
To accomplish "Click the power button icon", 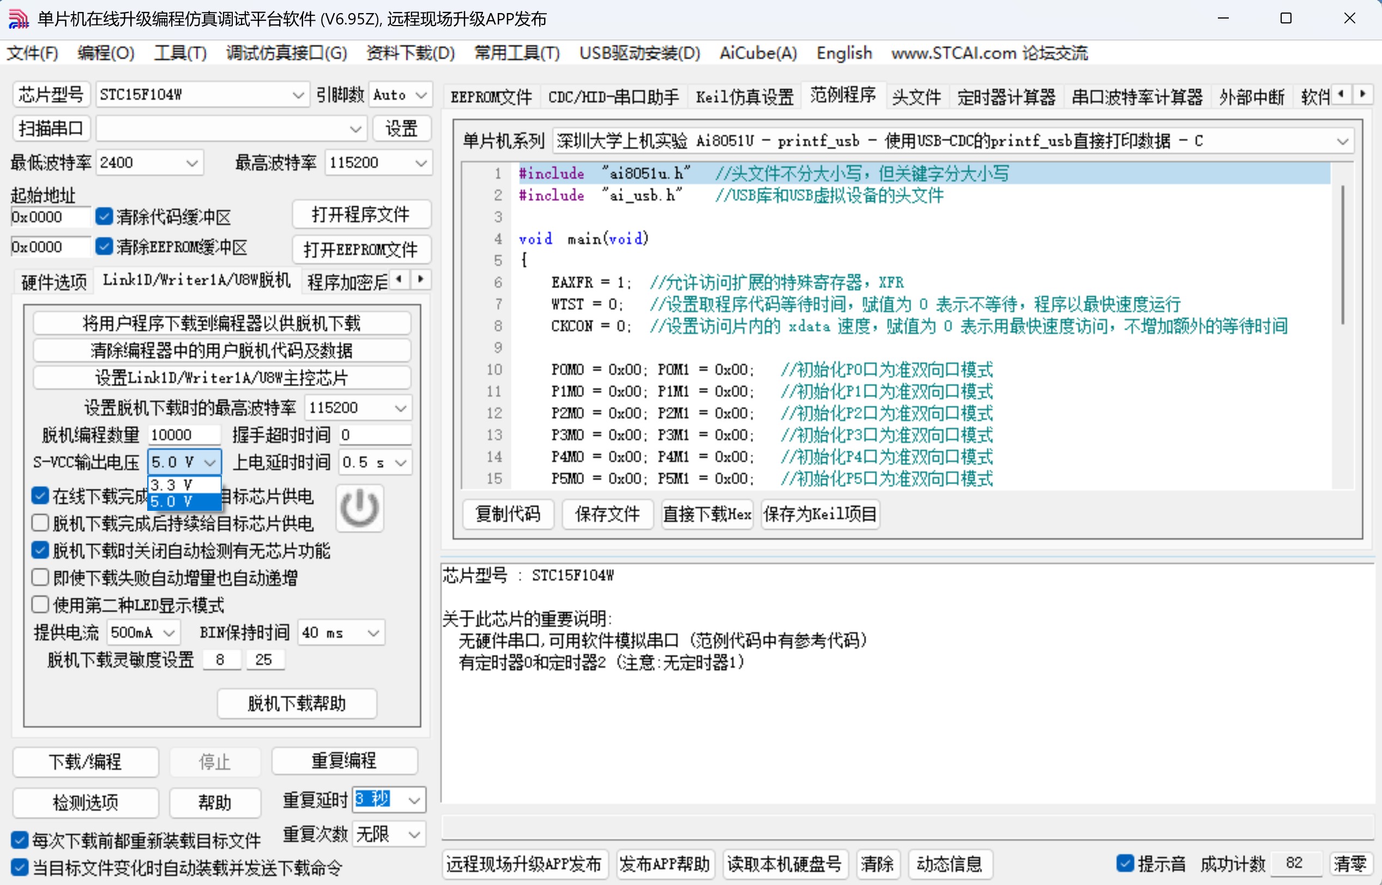I will point(359,508).
